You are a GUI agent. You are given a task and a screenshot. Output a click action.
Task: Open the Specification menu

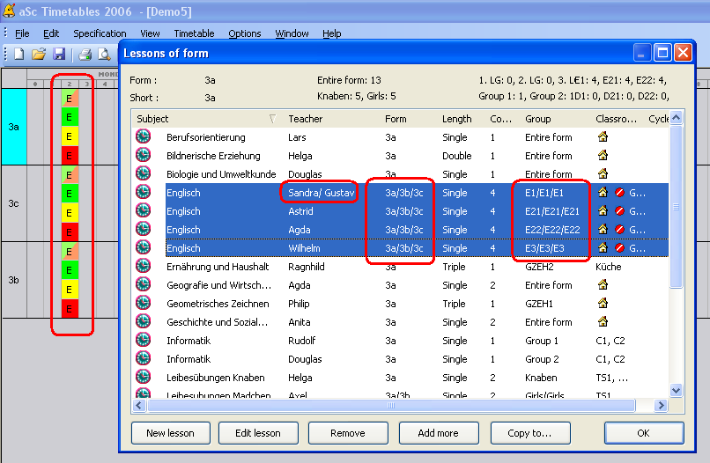pyautogui.click(x=100, y=33)
